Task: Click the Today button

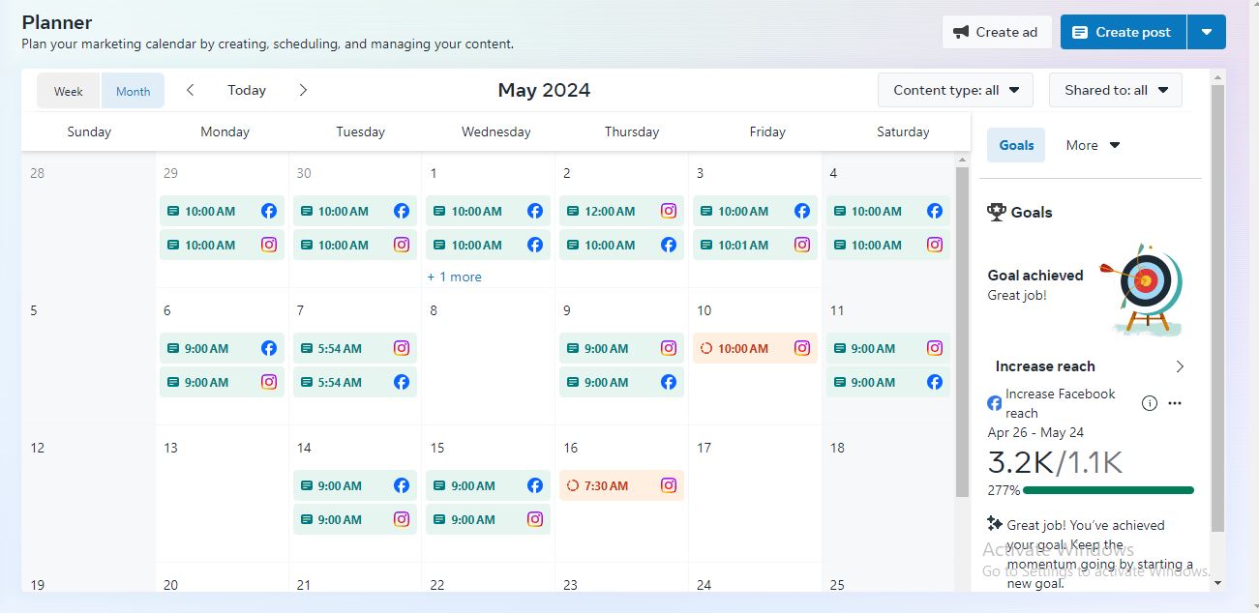Action: pyautogui.click(x=247, y=90)
